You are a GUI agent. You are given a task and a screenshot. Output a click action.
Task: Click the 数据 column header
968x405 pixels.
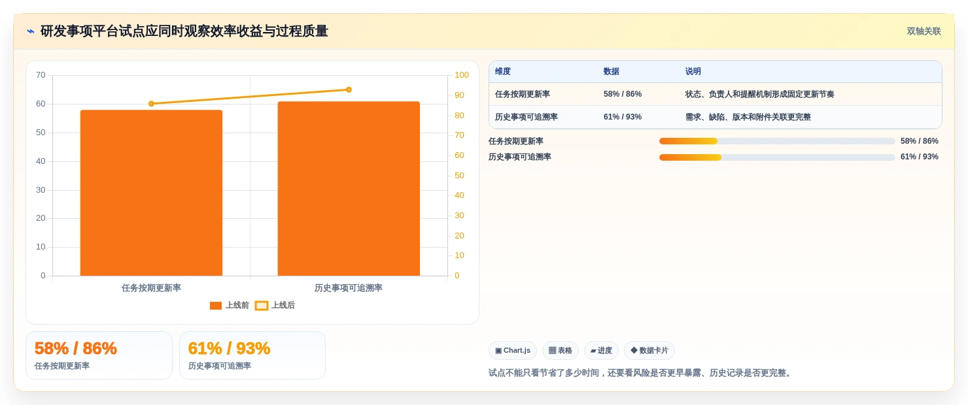pos(612,72)
